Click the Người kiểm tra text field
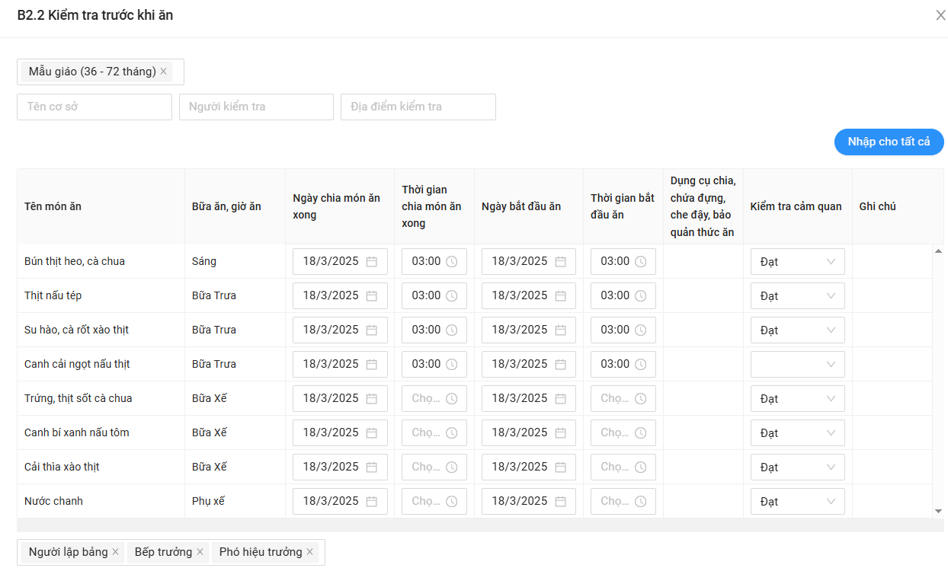Screen dimensions: 948x568 [x=256, y=107]
